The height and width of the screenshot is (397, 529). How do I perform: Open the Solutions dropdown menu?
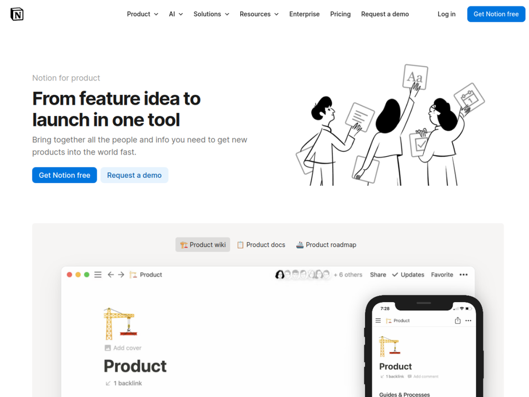point(211,14)
